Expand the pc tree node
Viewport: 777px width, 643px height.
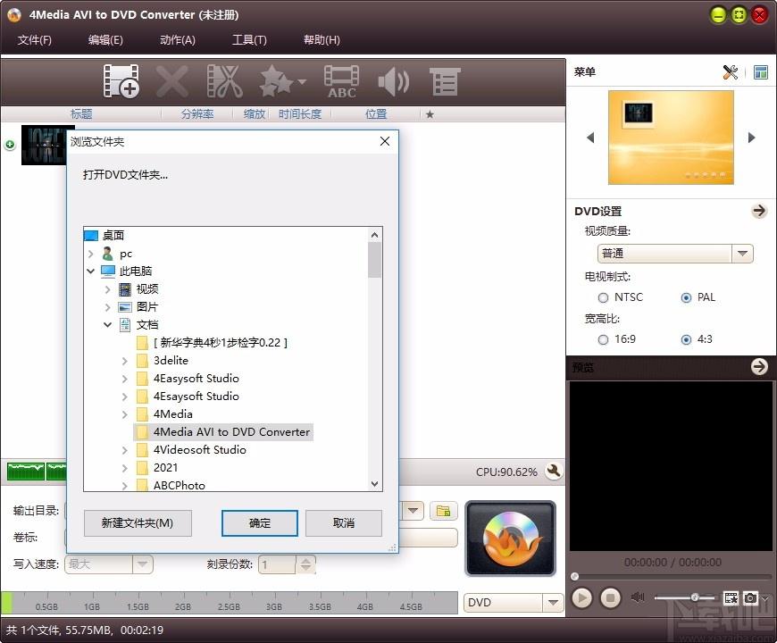point(91,254)
